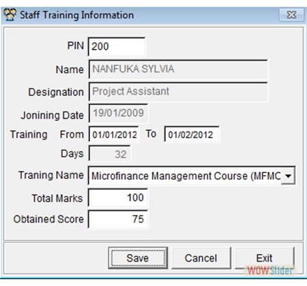Click the Name field showing NANFUKA SYLVIA
The height and width of the screenshot is (286, 307).
coord(178,69)
